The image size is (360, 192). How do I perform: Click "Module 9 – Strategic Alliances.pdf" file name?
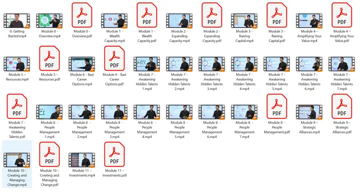(342, 127)
